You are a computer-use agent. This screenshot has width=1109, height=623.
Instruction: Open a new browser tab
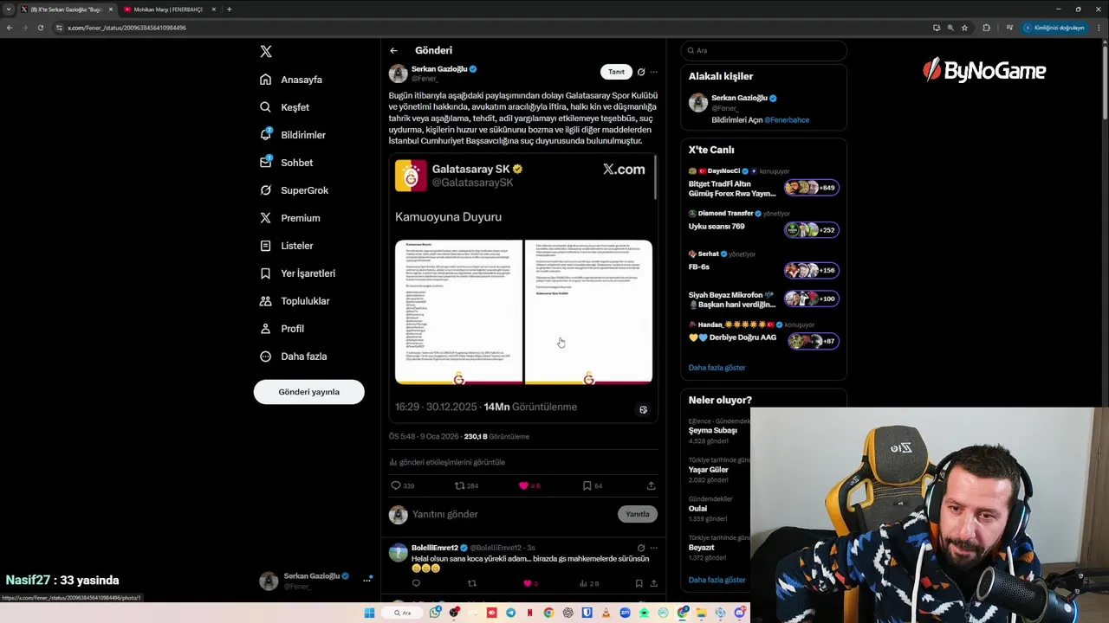click(x=230, y=10)
